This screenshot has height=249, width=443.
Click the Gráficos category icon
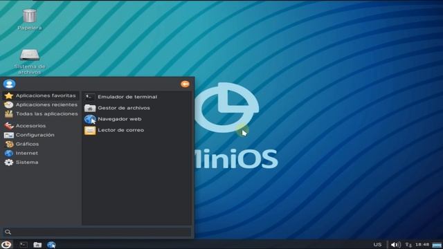[9, 144]
